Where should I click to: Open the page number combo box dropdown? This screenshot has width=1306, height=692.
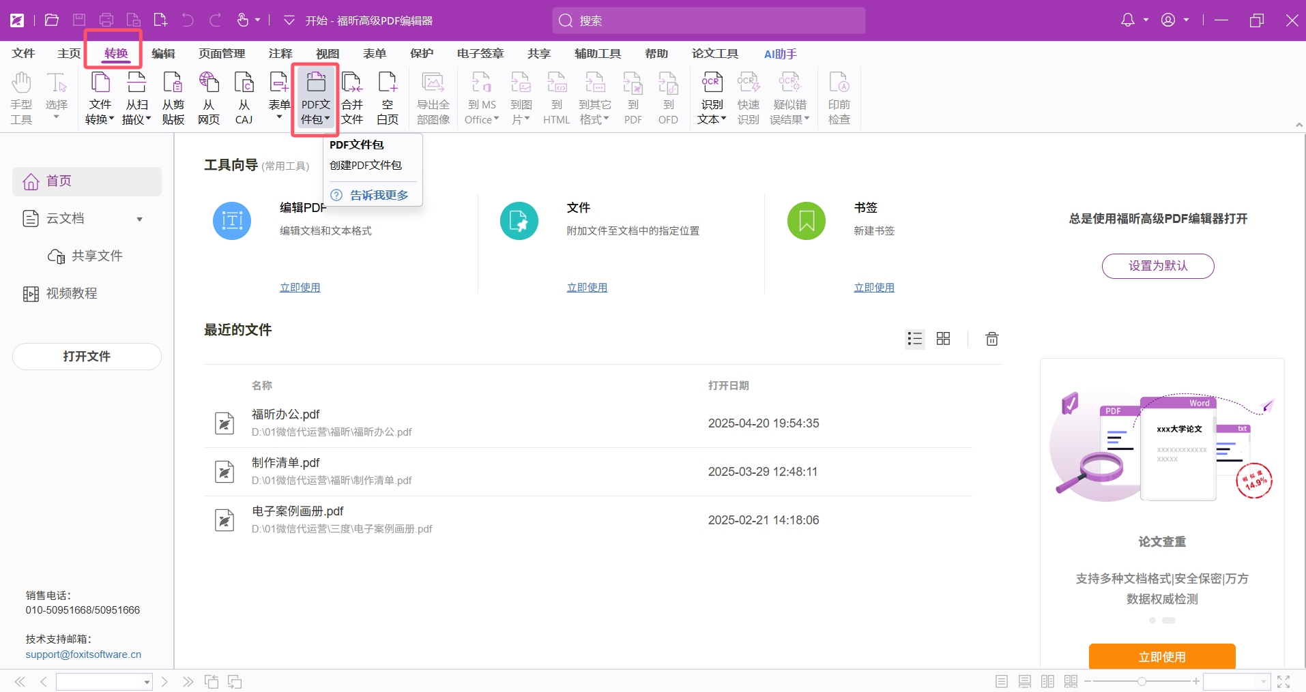coord(147,682)
